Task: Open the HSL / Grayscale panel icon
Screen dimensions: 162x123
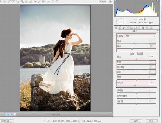Action: pyautogui.click(x=127, y=27)
